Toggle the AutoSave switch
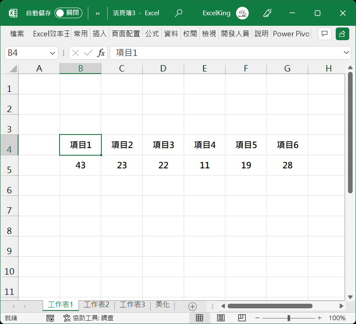The width and height of the screenshot is (356, 324). click(x=68, y=13)
